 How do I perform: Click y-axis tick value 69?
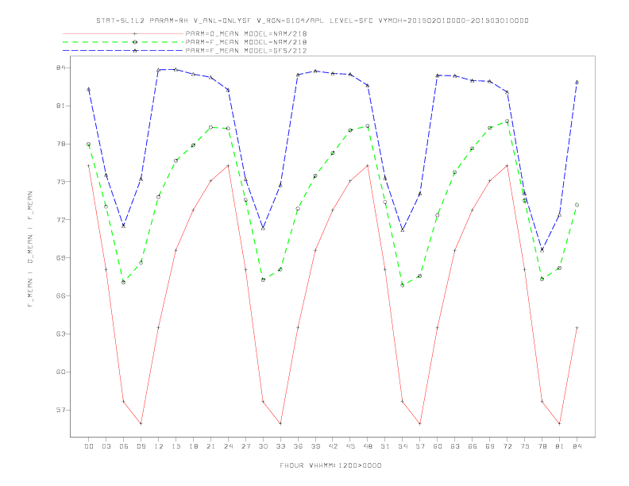(60, 258)
